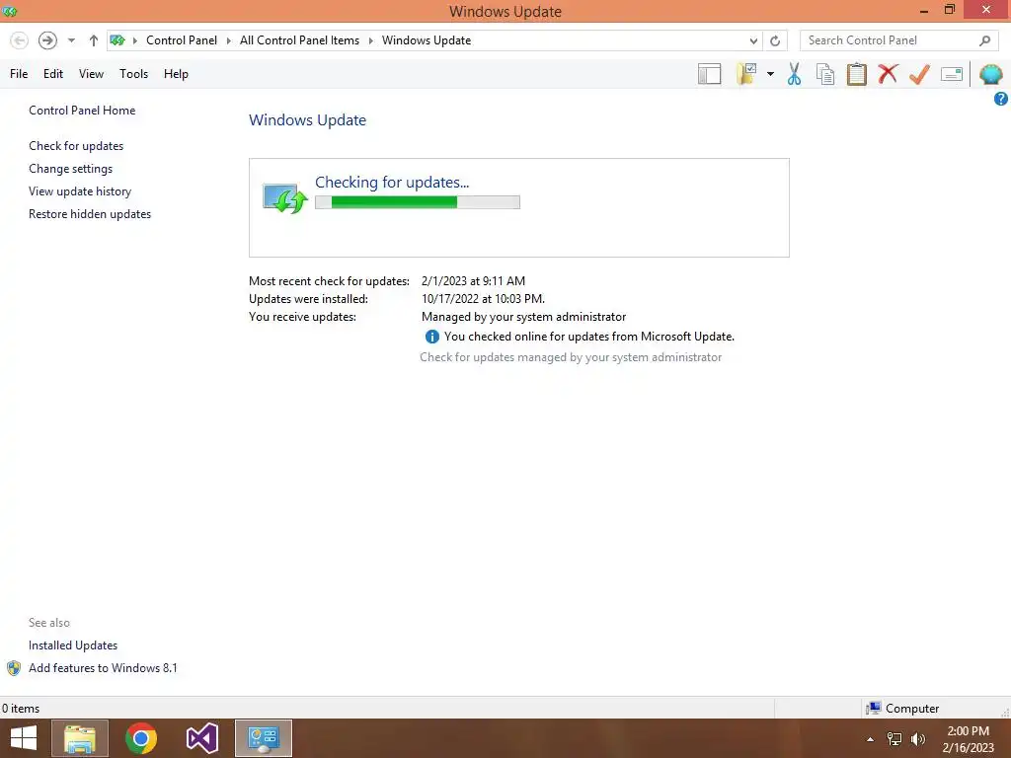This screenshot has height=758, width=1011.
Task: Click the globe shell icon in toolbar
Action: pos(991,74)
